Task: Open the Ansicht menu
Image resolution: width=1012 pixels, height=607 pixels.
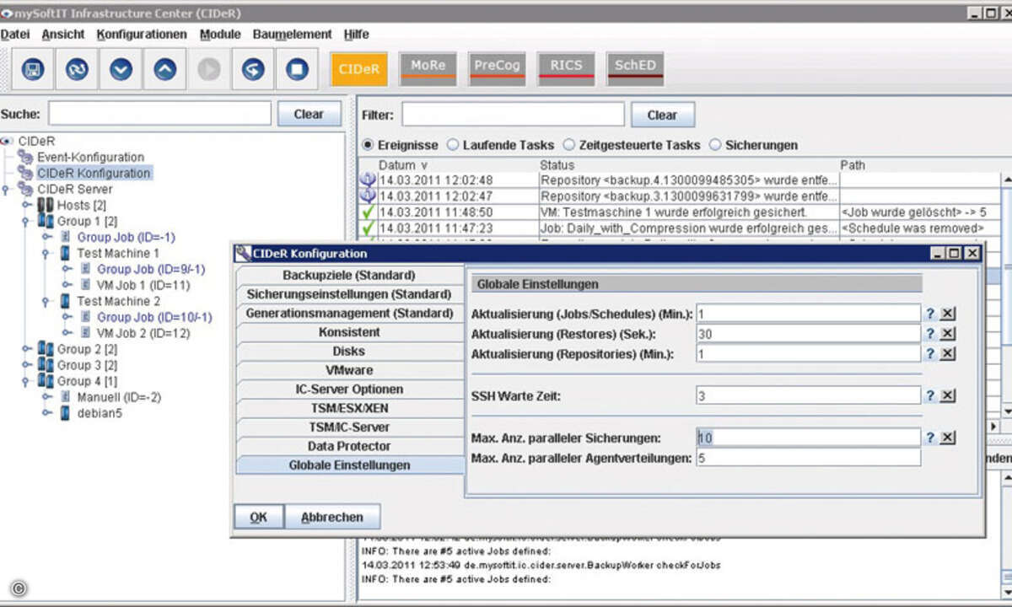Action: point(63,35)
